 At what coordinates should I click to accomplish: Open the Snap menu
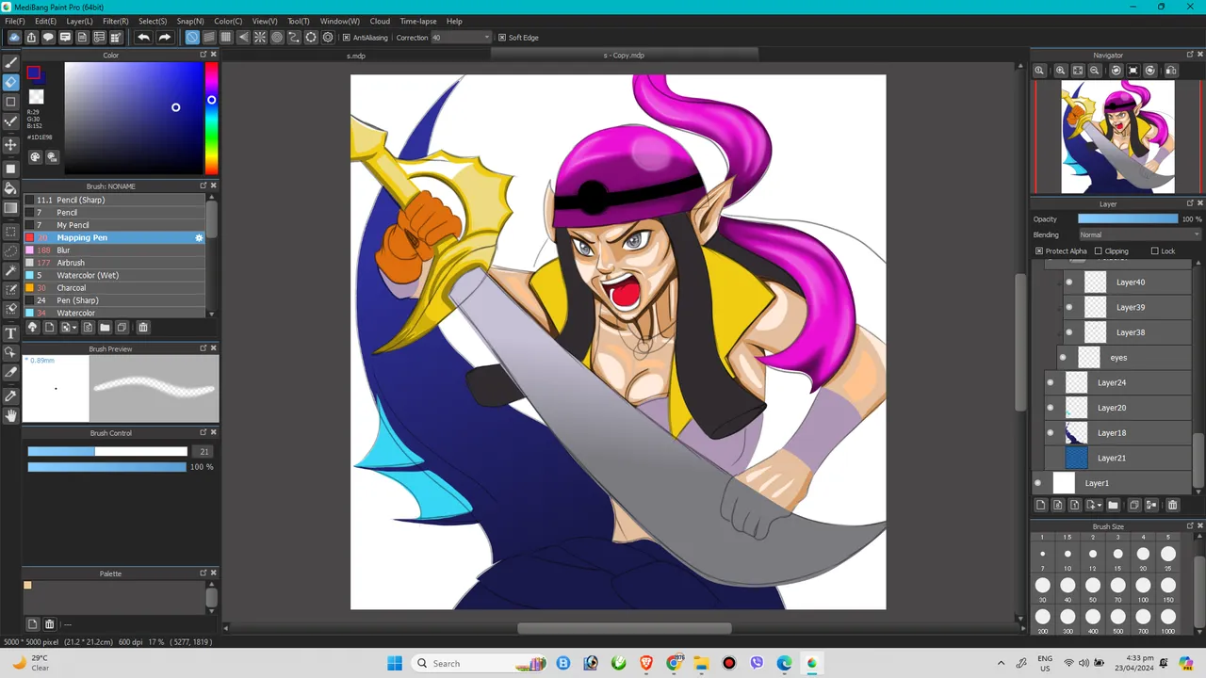pos(190,21)
